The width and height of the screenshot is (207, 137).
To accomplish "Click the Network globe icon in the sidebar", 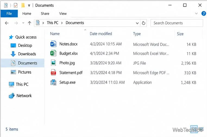I will coord(12,96).
